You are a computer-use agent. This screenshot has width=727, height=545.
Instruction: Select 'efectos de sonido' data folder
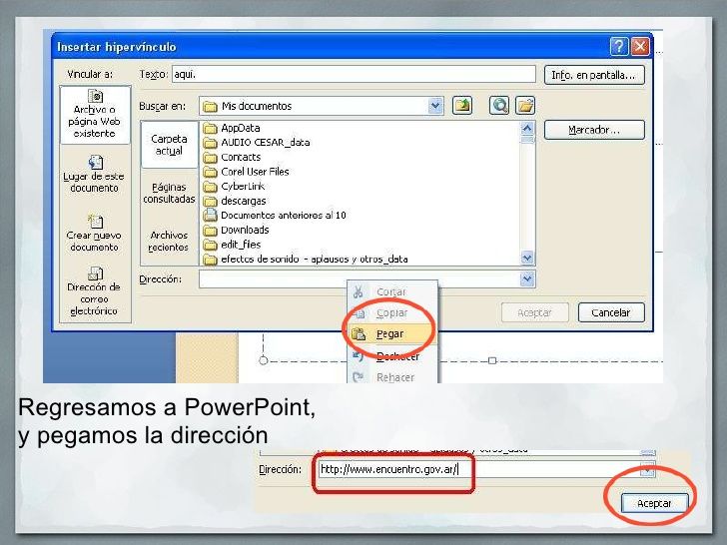tap(306, 260)
